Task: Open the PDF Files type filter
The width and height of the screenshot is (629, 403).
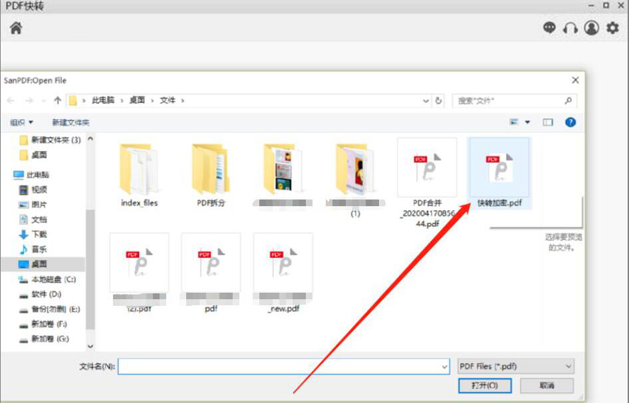Action: tap(516, 366)
